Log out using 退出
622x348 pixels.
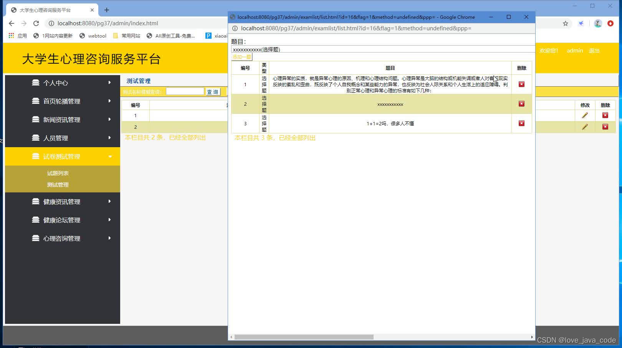[x=594, y=51]
